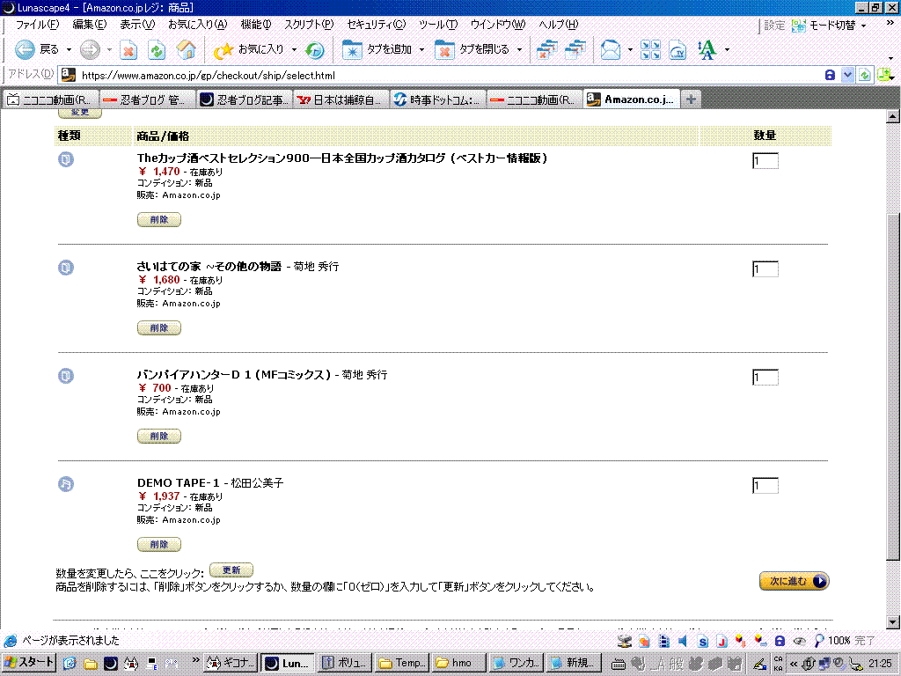Click the Forward navigation arrow icon
Viewport: 901px width, 676px height.
point(90,50)
